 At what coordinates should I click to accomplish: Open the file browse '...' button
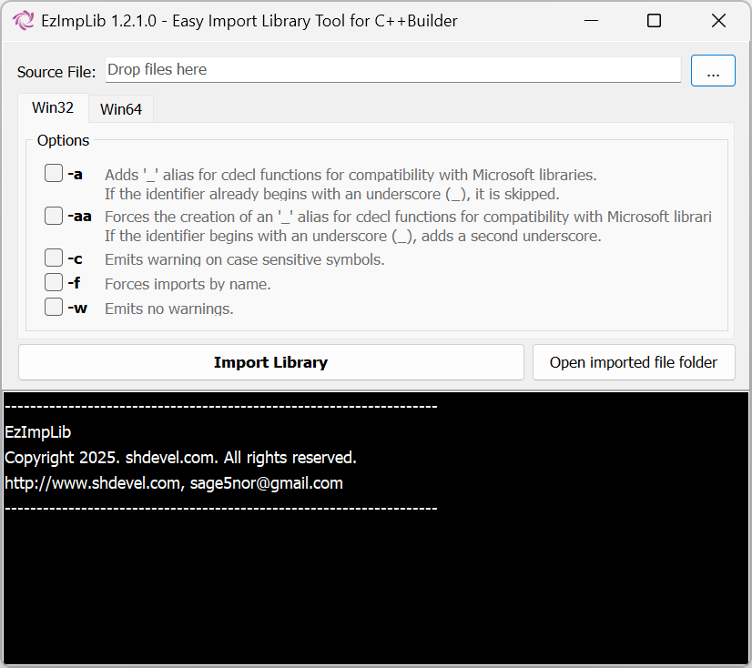coord(713,70)
